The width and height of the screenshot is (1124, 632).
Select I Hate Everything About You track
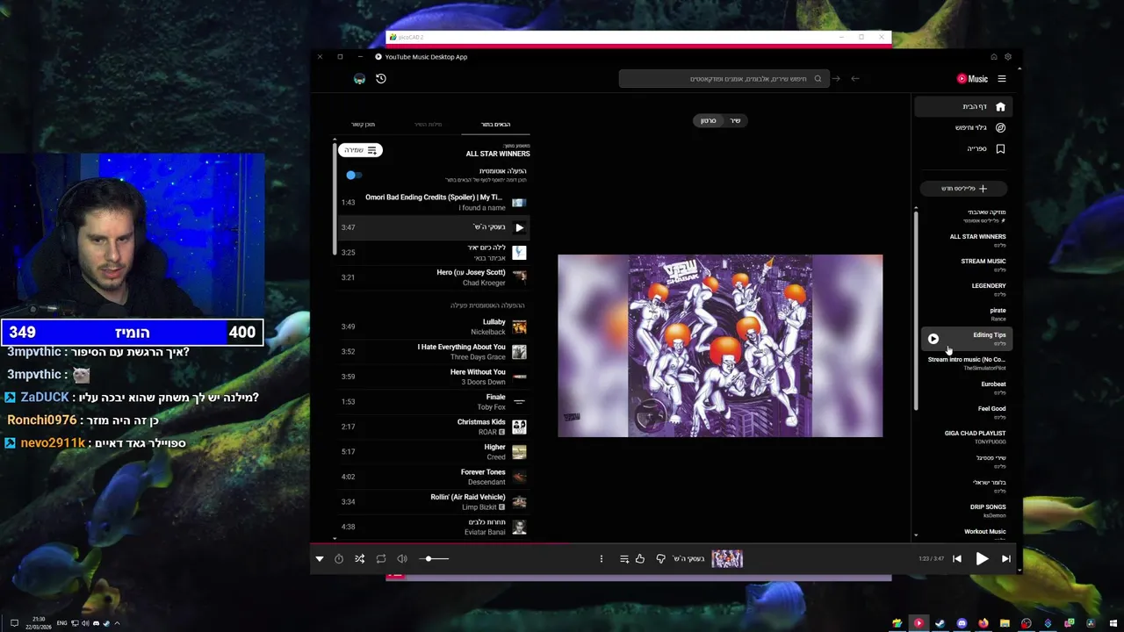(x=434, y=352)
